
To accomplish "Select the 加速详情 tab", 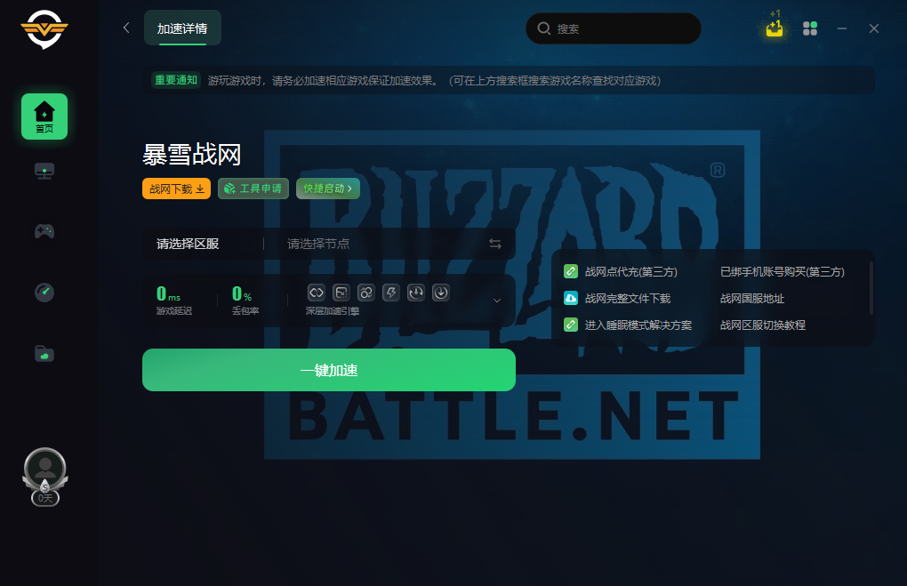I will [x=182, y=28].
